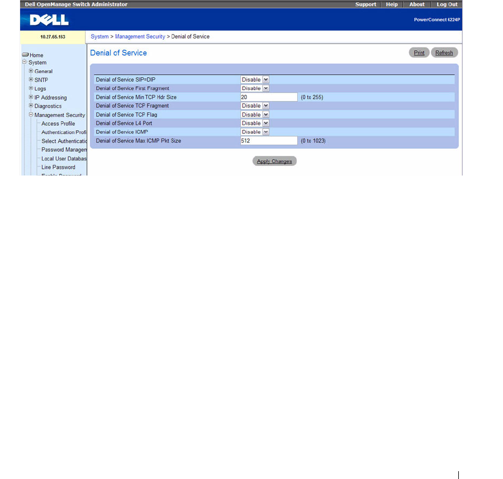Click the PowerConnect 6224P model text
Image resolution: width=503 pixels, height=479 pixels.
coord(437,20)
